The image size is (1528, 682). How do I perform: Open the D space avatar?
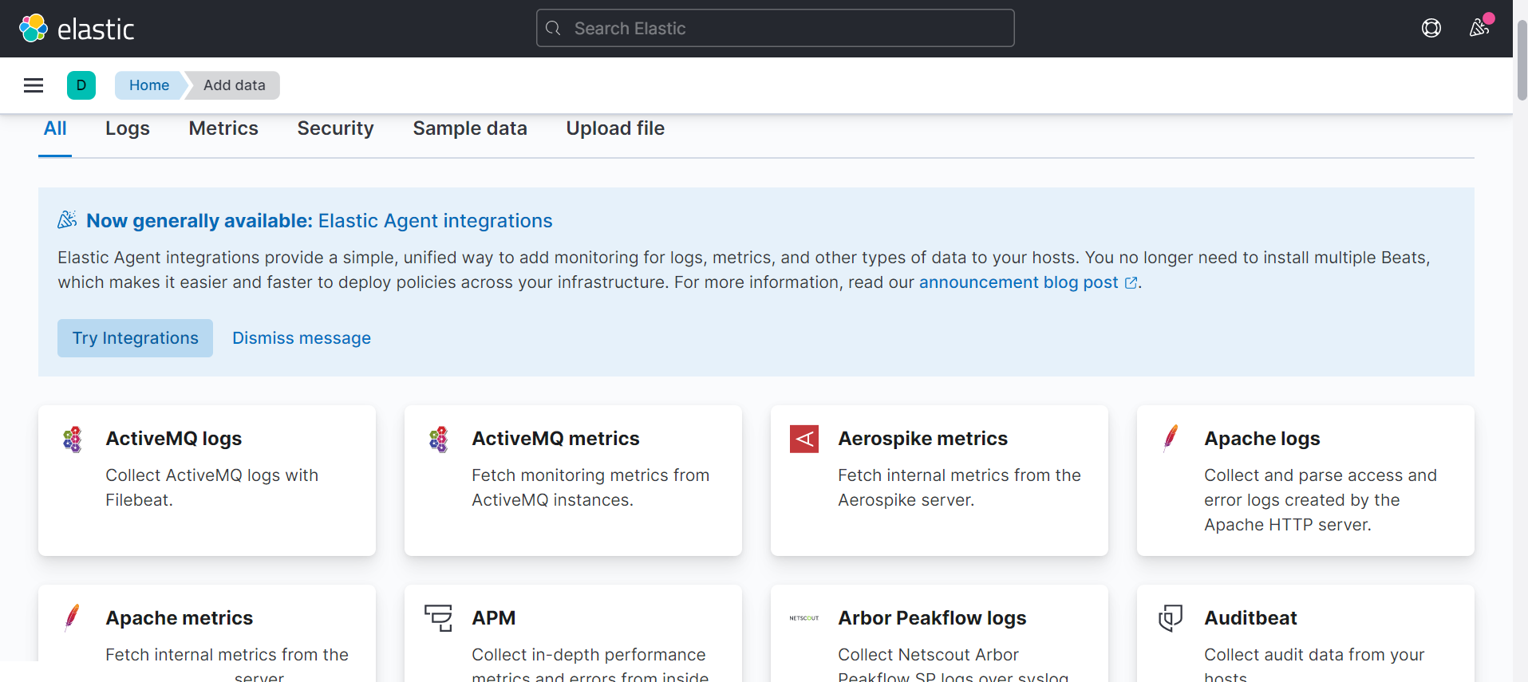[x=81, y=85]
